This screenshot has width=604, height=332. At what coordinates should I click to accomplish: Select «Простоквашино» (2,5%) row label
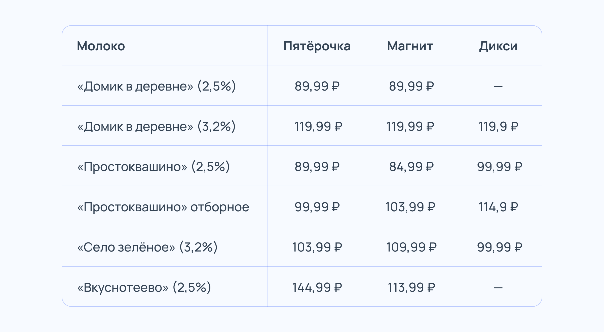click(x=153, y=167)
